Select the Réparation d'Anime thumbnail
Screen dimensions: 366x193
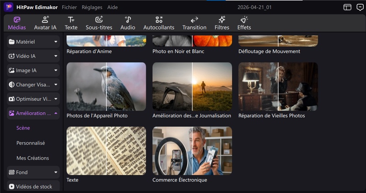106,41
